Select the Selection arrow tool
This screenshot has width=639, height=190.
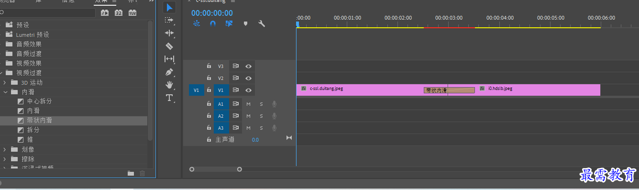click(x=169, y=7)
